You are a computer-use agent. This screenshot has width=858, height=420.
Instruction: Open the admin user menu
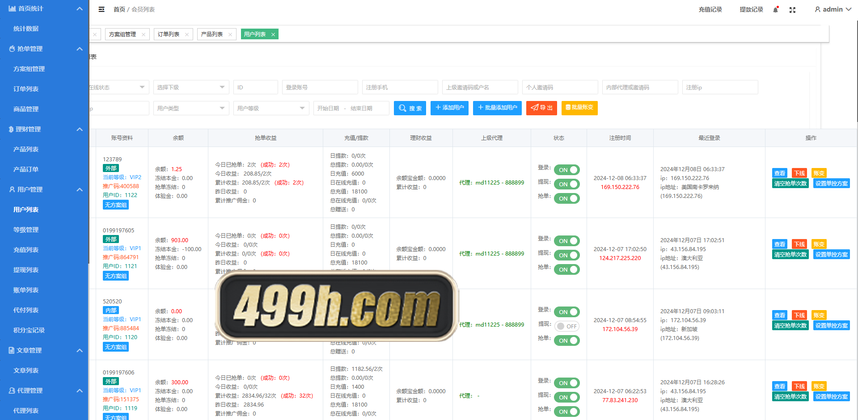[x=833, y=9]
